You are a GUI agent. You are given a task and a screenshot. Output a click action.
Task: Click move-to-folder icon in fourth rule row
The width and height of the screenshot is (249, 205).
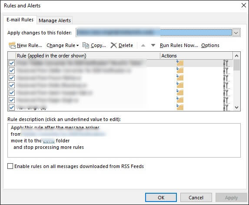coord(180,85)
